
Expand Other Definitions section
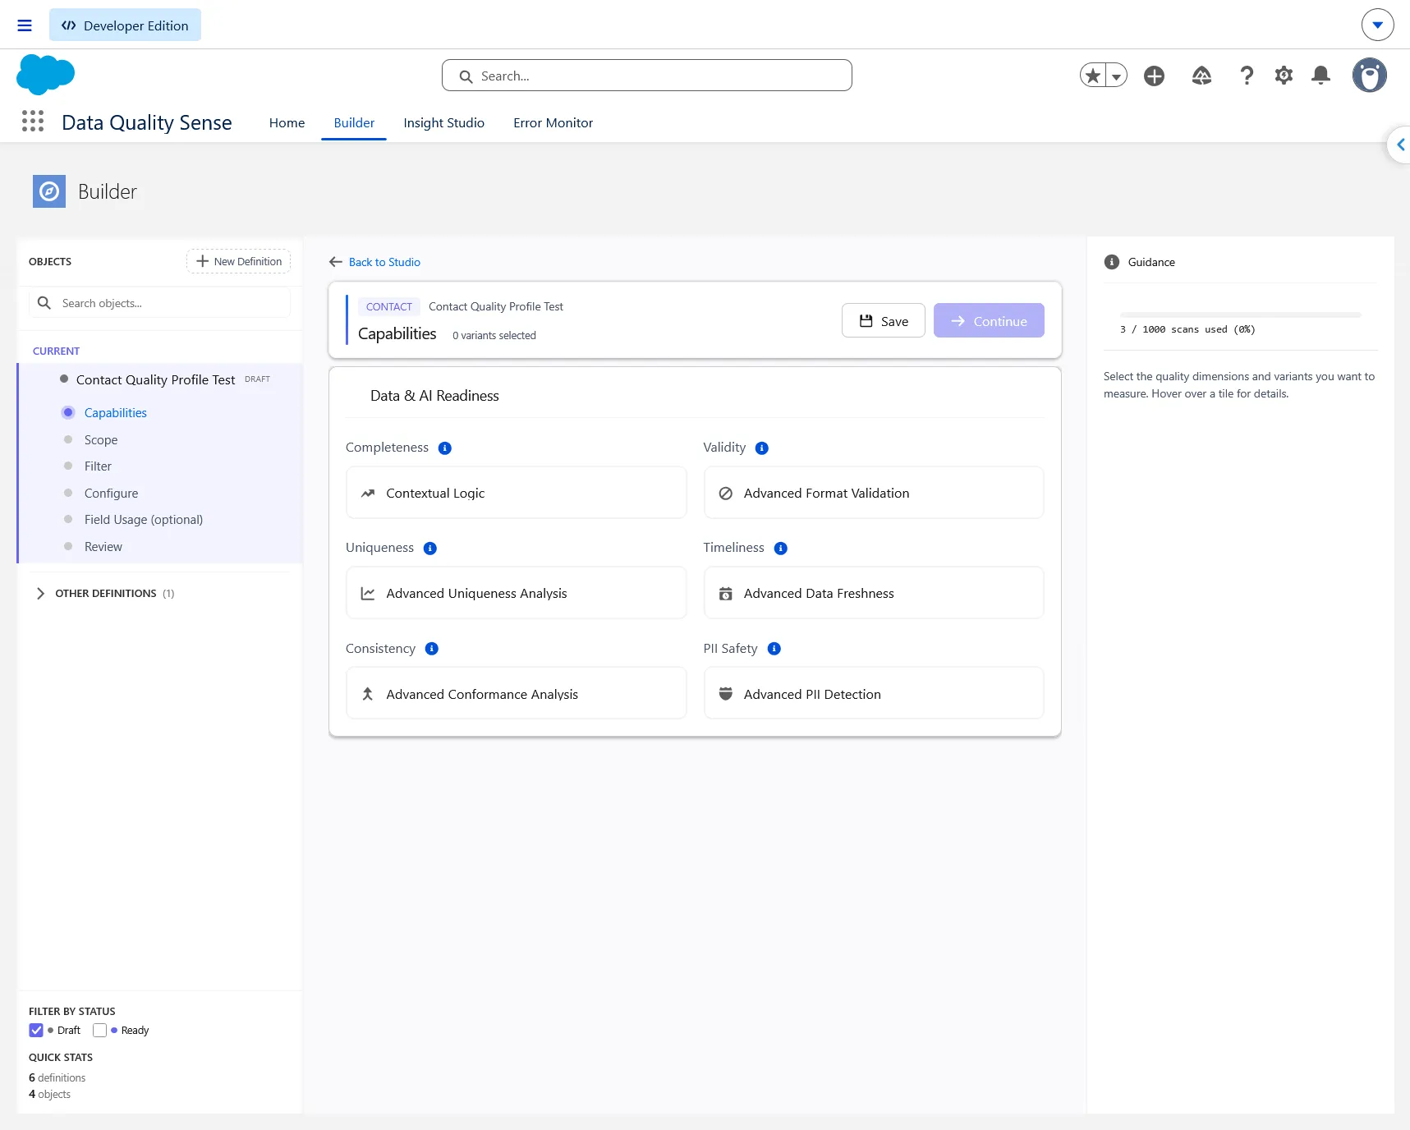40,593
